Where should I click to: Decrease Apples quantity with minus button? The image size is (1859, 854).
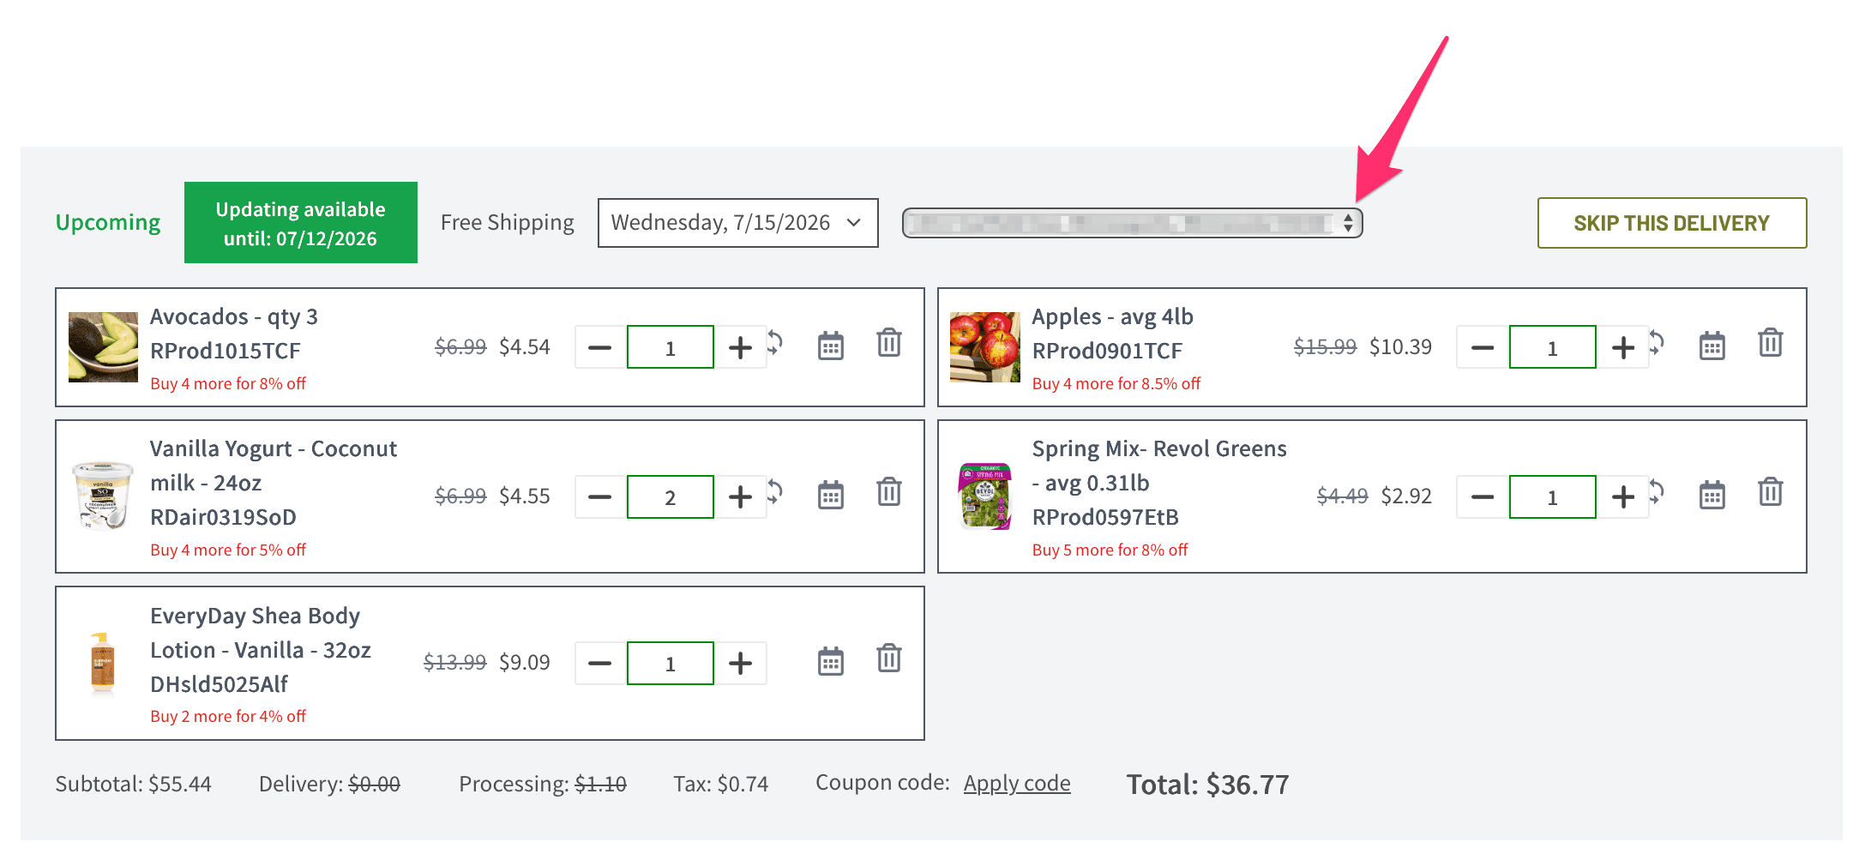1483,347
